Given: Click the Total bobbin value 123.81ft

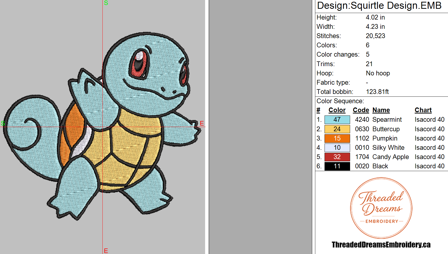Looking at the screenshot, I should pos(377,92).
